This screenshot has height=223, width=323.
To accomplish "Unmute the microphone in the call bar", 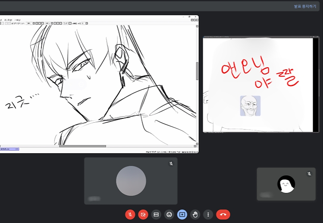I will coord(130,214).
